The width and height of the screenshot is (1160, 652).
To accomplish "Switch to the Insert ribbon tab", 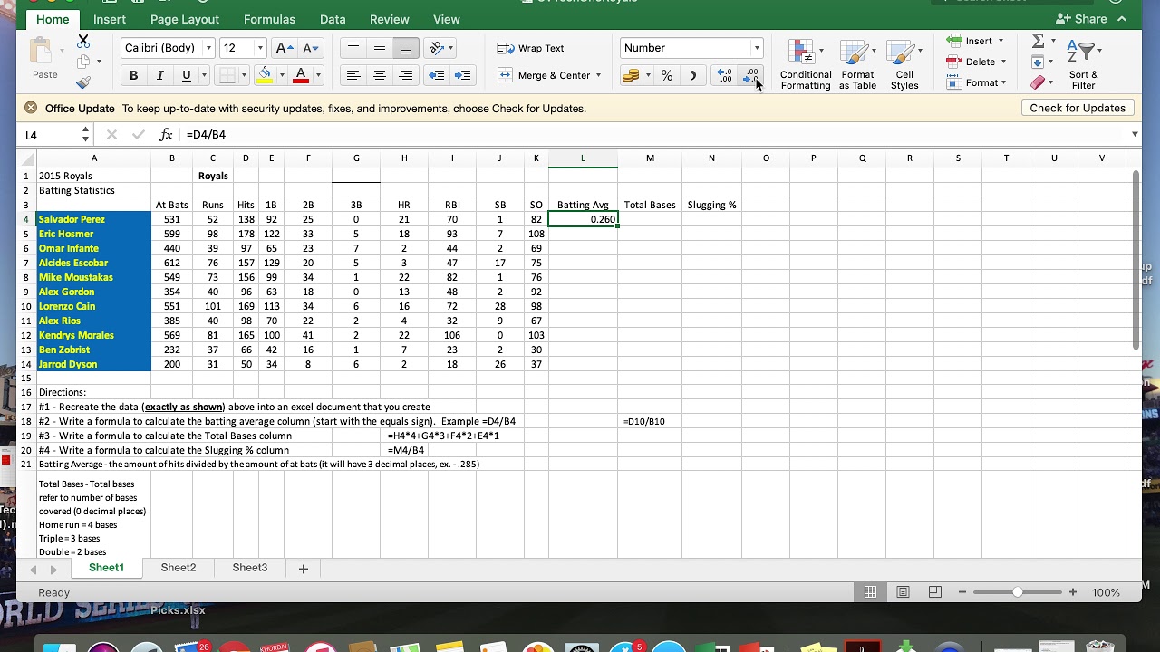I will click(110, 19).
